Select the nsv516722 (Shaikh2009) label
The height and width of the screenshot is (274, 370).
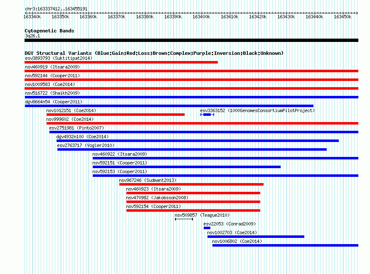[x=52, y=93]
